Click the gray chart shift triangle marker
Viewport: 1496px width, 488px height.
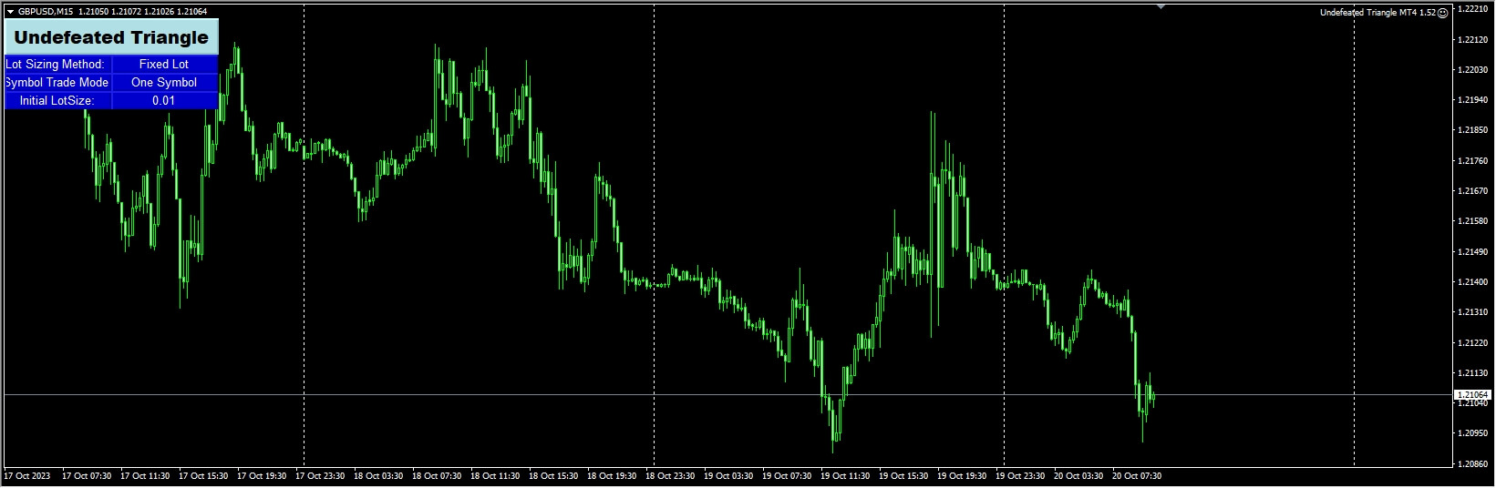[1161, 6]
